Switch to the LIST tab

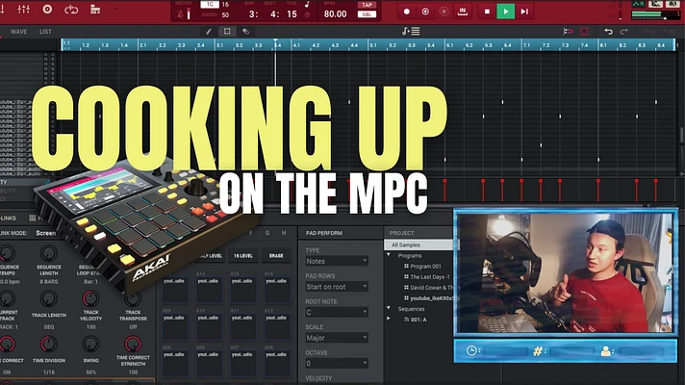[45, 32]
